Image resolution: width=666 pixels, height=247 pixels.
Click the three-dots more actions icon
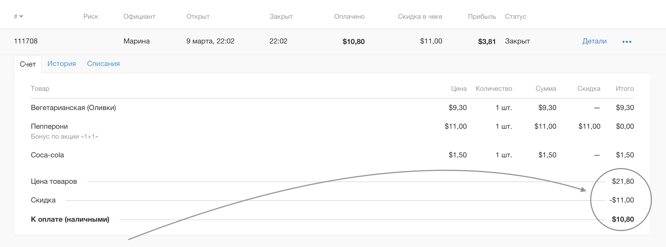tap(627, 42)
